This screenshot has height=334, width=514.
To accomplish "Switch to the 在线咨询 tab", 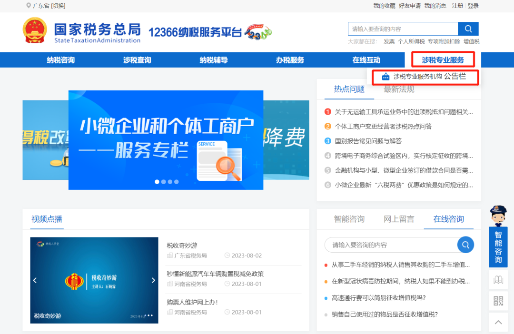I will point(448,219).
